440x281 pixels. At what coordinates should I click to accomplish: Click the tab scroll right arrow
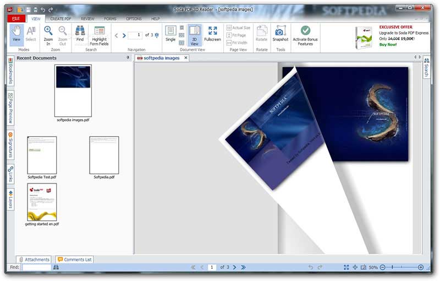click(420, 57)
